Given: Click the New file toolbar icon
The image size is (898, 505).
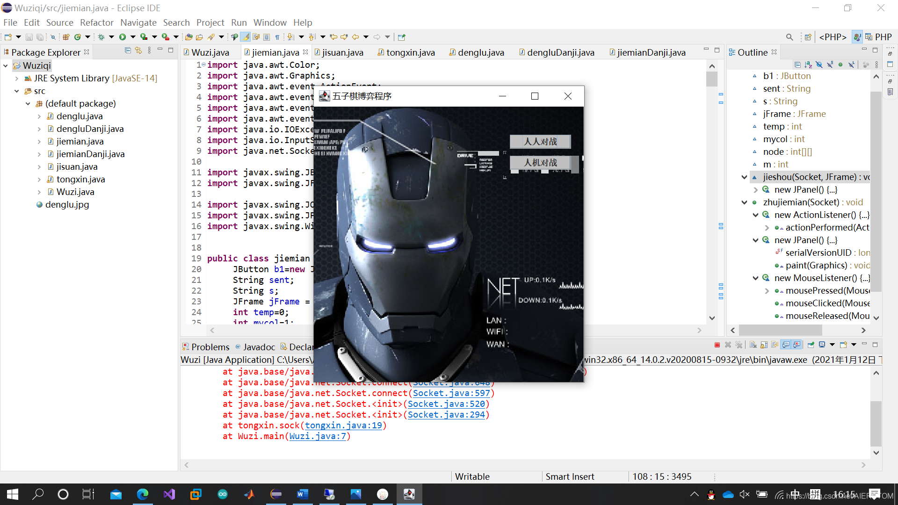Looking at the screenshot, I should point(8,37).
